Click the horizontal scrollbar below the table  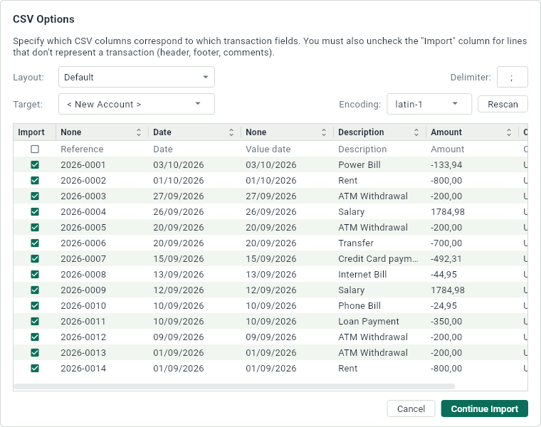click(234, 386)
